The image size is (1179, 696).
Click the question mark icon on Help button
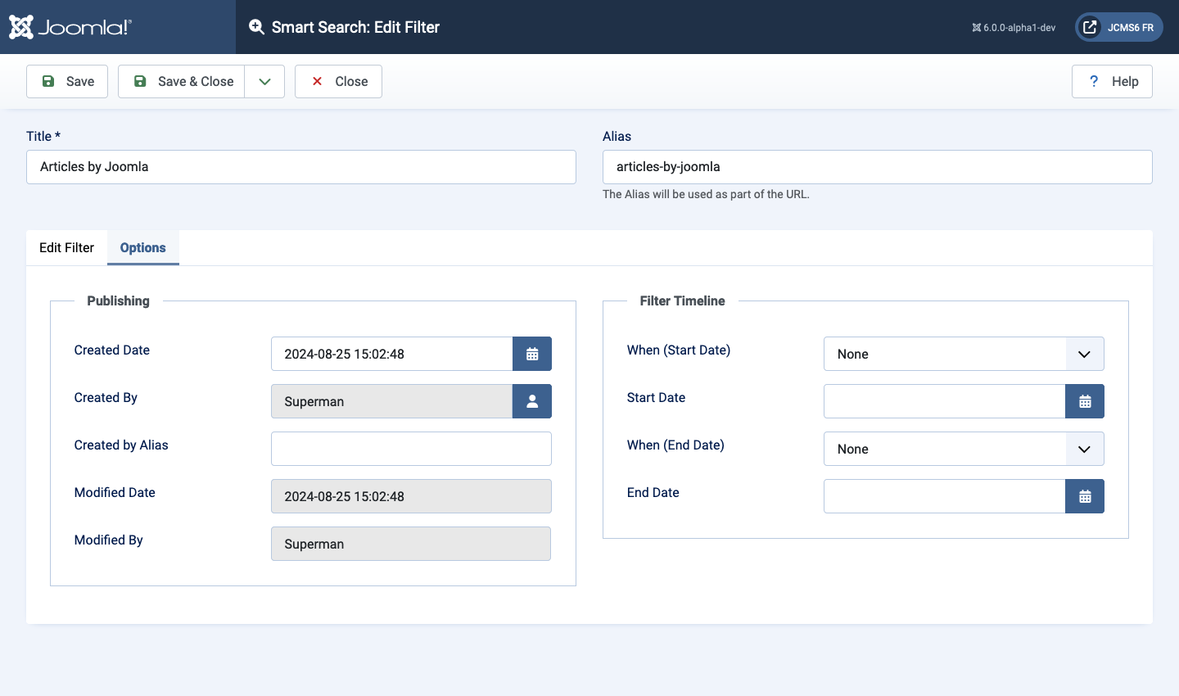(1094, 81)
